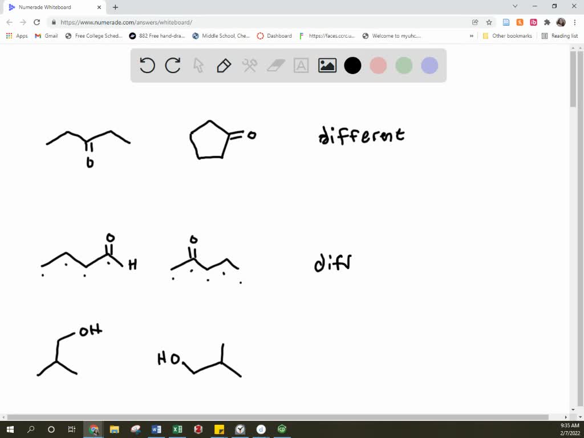The width and height of the screenshot is (584, 438).
Task: Click the vertical scrollbar thumb
Action: [573, 79]
